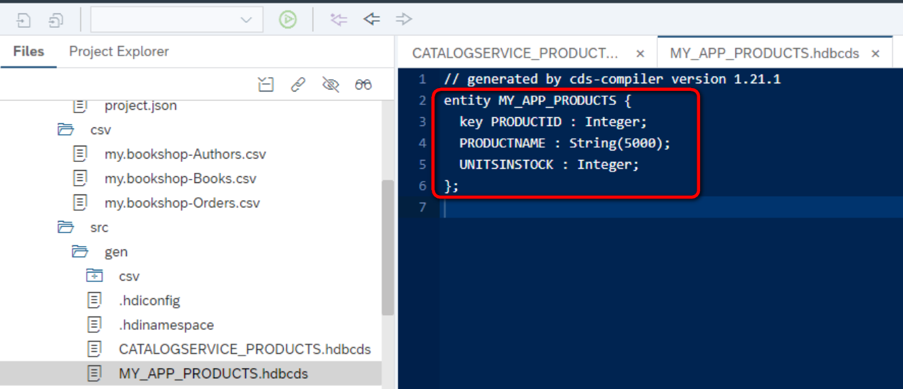Click the 'generated by cds-compiler' comment line
Image resolution: width=903 pixels, height=389 pixels.
[x=612, y=79]
